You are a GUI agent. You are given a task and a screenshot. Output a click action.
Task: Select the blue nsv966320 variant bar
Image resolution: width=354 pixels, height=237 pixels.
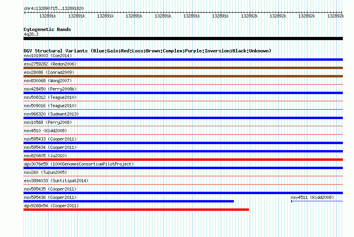pos(183,118)
